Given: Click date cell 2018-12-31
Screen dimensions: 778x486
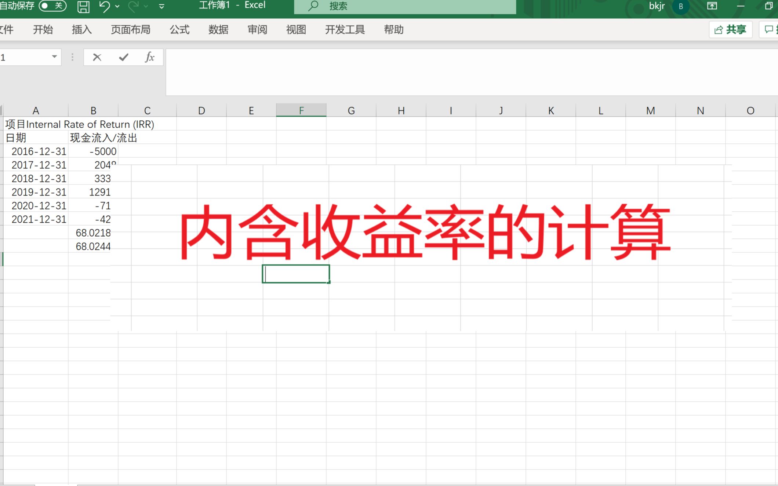Looking at the screenshot, I should coord(36,179).
